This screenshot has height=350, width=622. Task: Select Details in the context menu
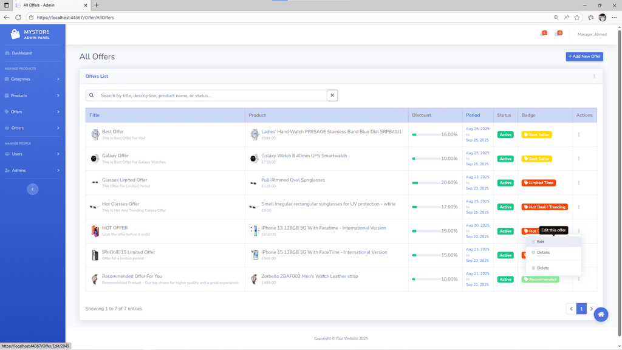click(x=542, y=252)
